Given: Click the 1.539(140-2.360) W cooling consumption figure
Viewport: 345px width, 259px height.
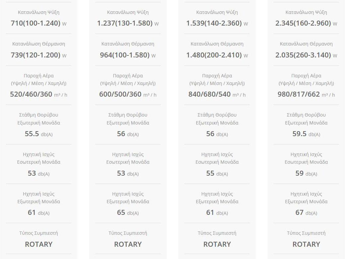Looking at the screenshot, I should [217, 23].
